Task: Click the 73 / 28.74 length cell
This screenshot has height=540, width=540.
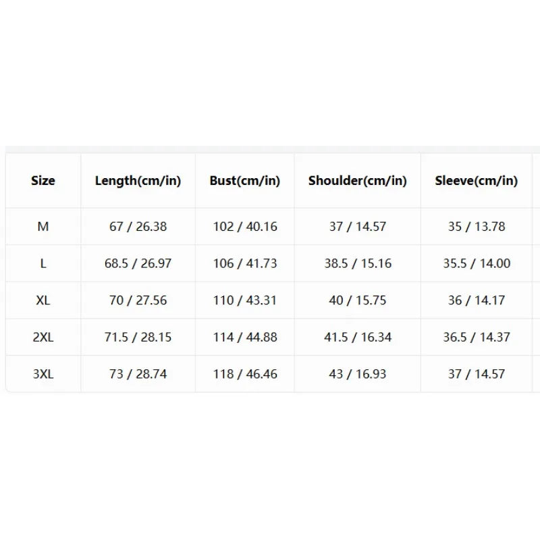Action: click(x=138, y=374)
